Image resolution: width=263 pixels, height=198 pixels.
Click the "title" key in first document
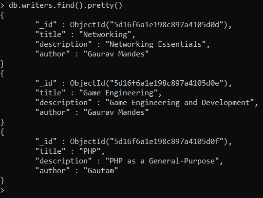(x=50, y=35)
